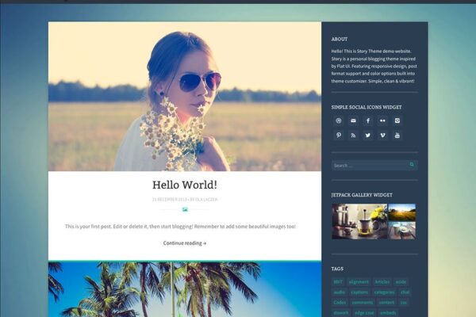Open the Vimeo social icon
This screenshot has width=476, height=317.
382,135
